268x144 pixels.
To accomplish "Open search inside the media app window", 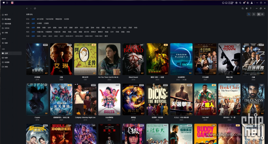I will (x=242, y=8).
